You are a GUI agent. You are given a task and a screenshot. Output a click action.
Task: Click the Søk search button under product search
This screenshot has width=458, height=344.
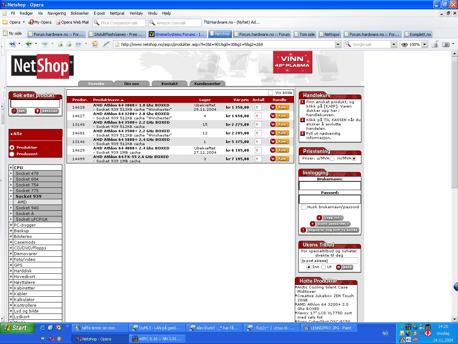[x=19, y=111]
